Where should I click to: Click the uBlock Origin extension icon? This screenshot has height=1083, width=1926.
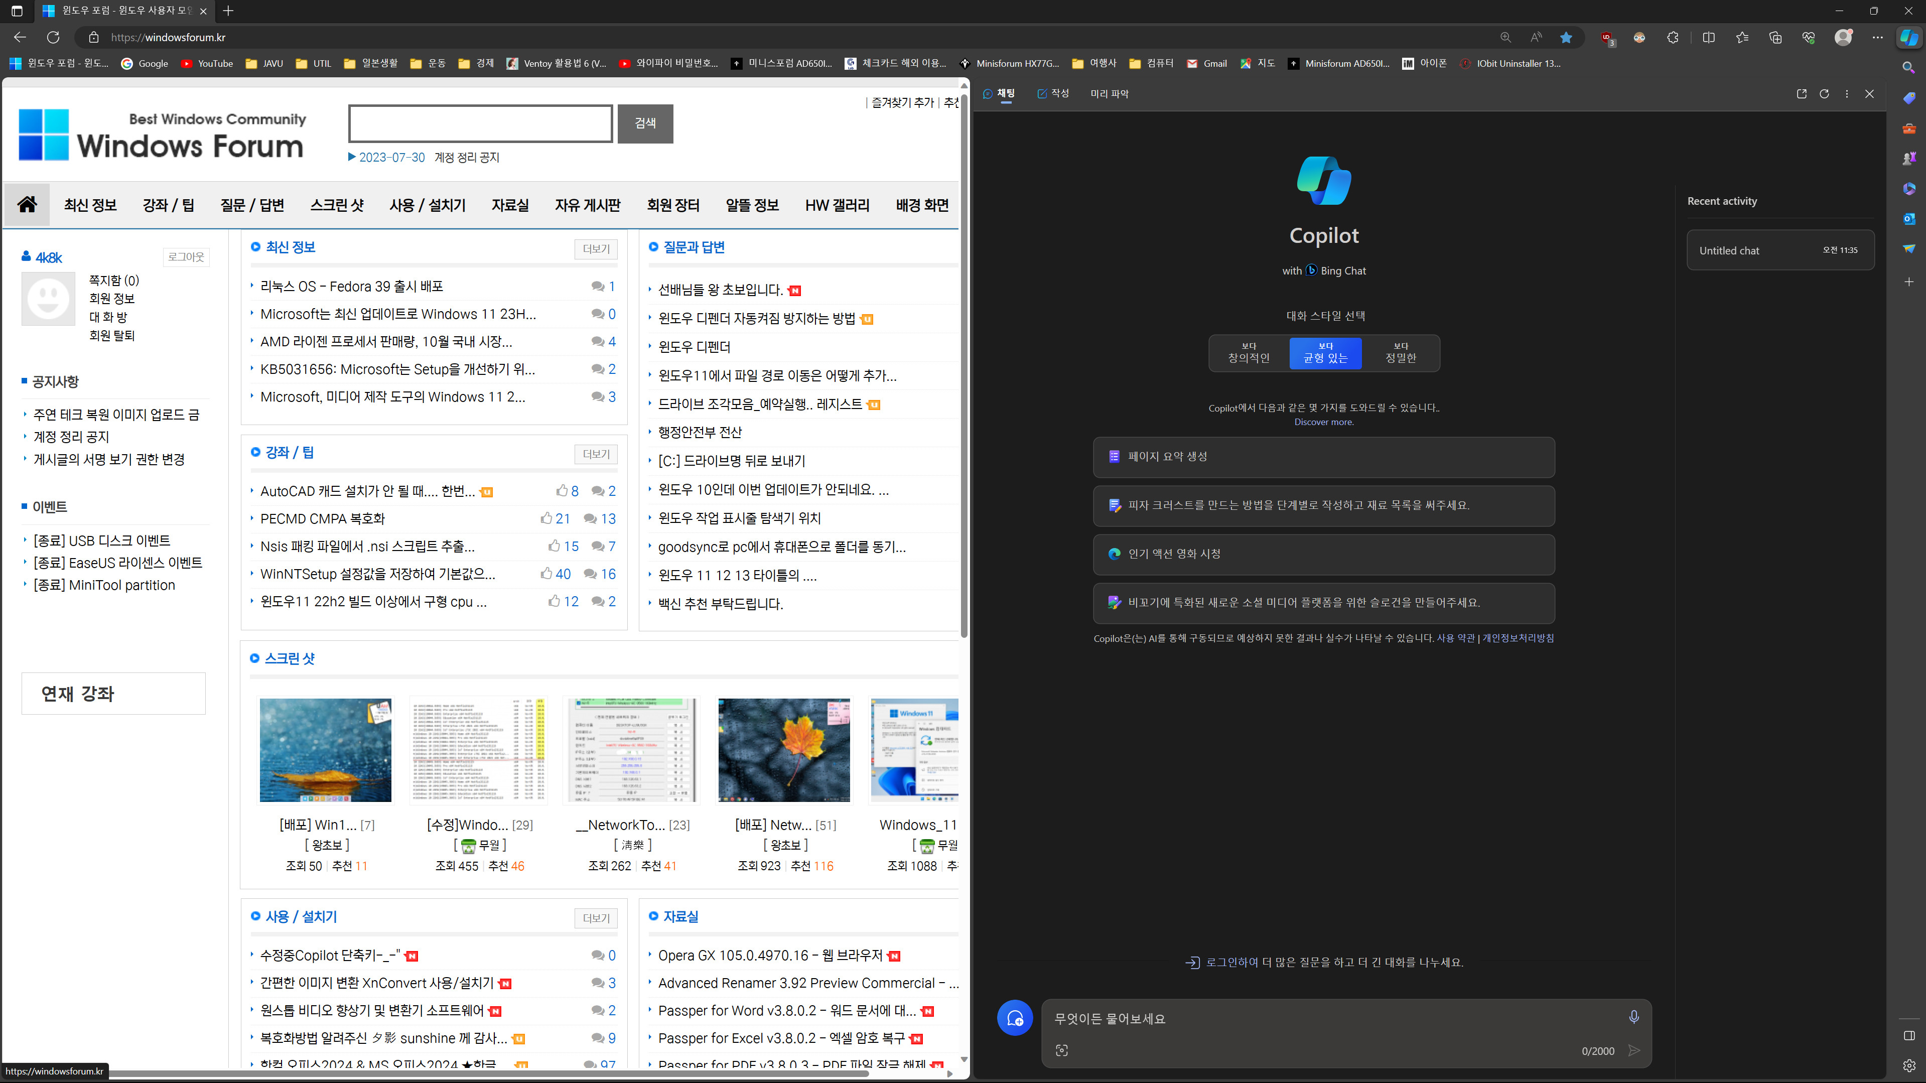point(1606,38)
